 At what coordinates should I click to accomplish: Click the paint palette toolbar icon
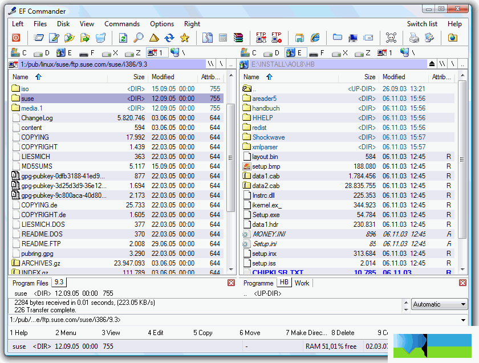[429, 38]
